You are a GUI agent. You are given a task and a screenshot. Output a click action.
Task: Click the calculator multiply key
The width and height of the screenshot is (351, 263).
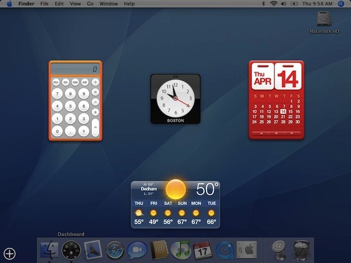pos(95,92)
